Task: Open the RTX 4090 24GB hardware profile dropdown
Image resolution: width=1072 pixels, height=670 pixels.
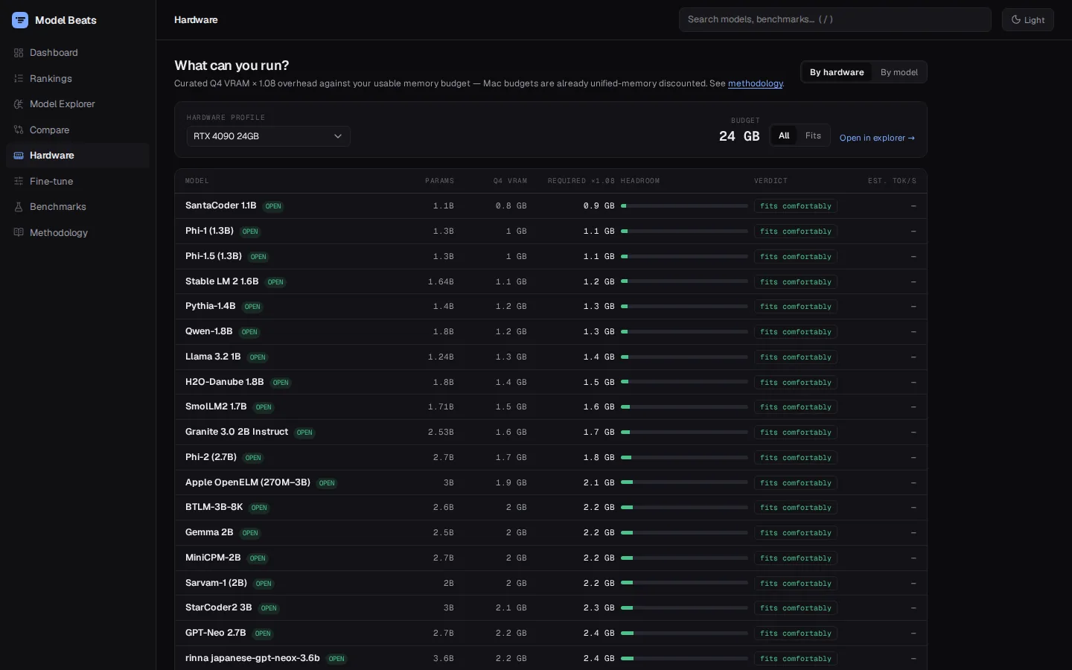Action: [x=268, y=136]
